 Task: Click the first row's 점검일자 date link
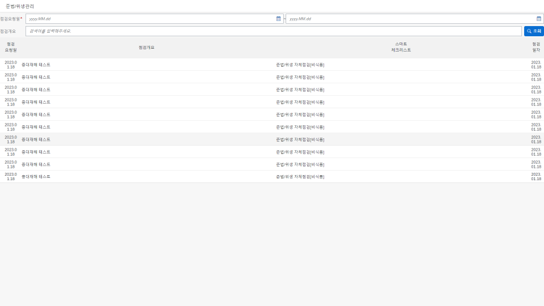pos(535,65)
